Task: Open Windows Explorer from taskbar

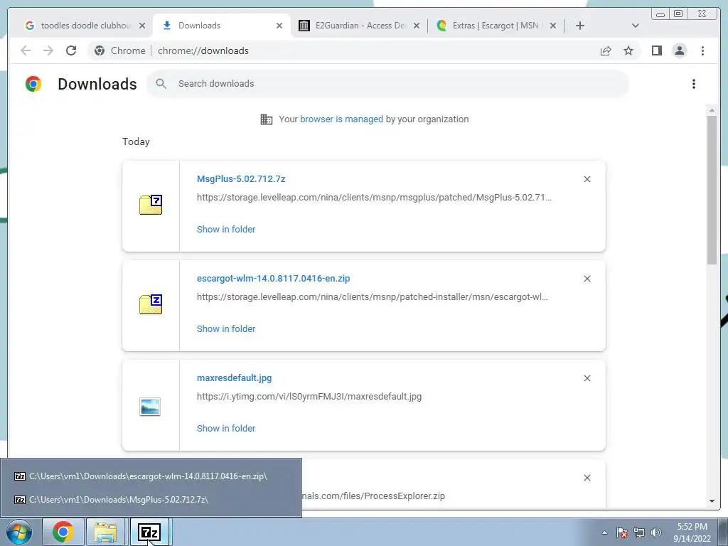Action: 105,532
